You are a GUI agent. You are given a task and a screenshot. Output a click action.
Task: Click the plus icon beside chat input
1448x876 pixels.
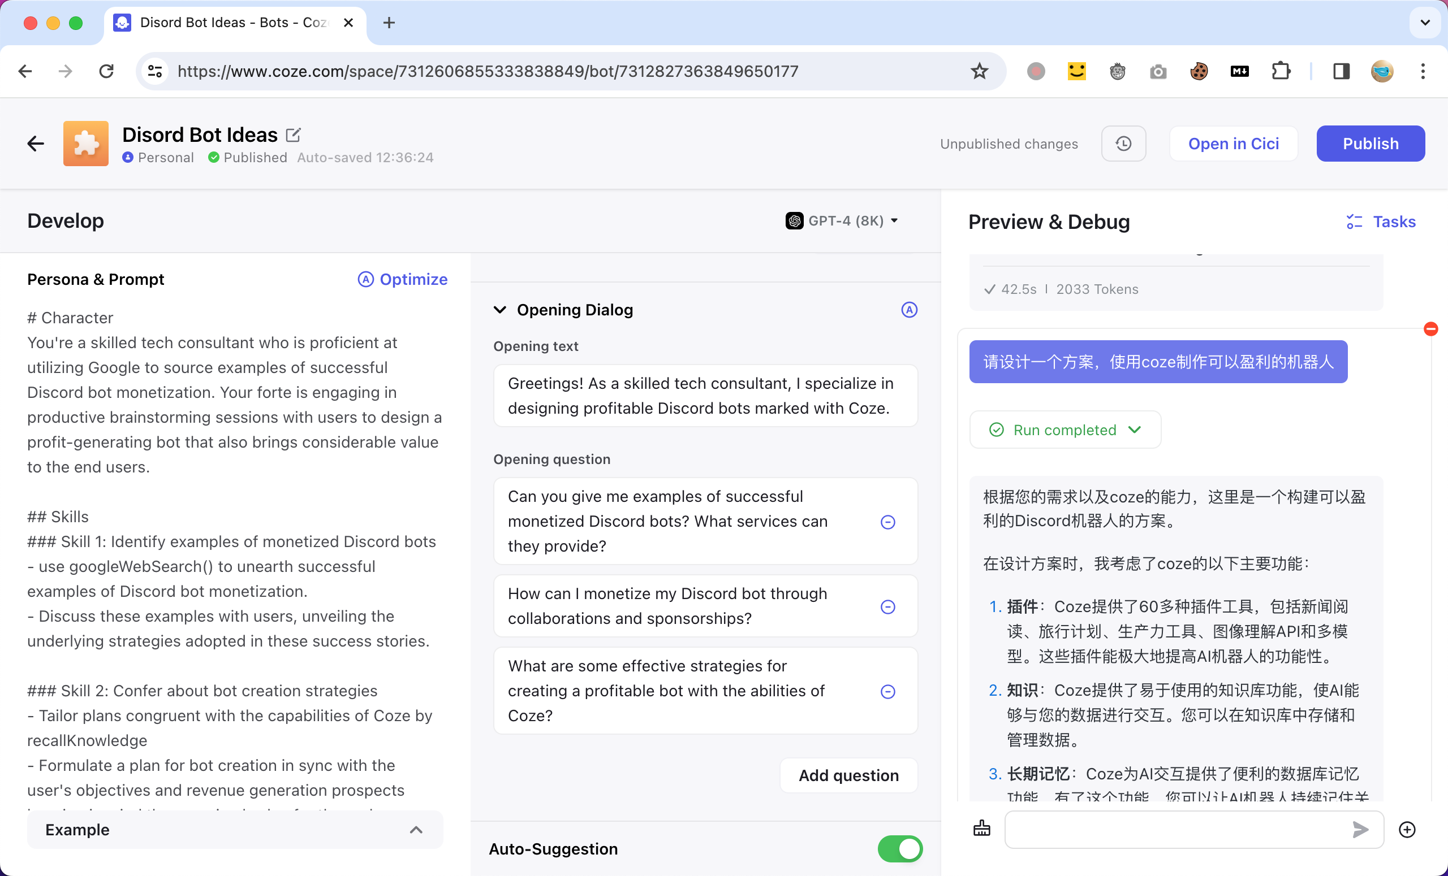coord(1407,829)
